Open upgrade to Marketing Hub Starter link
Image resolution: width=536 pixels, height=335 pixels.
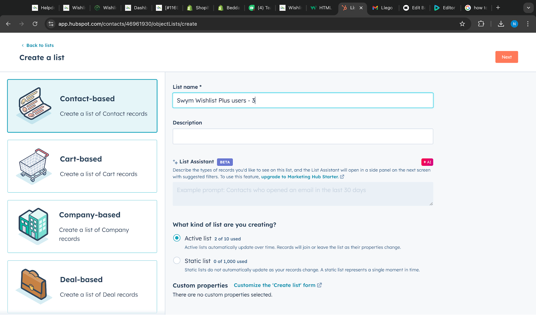point(300,177)
